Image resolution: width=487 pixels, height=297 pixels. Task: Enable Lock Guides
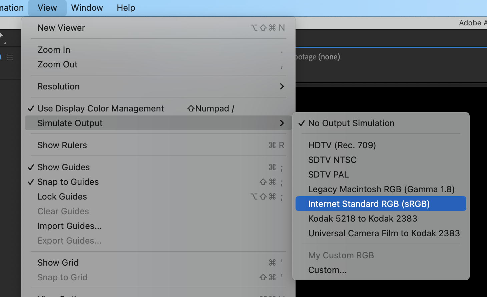tap(62, 196)
